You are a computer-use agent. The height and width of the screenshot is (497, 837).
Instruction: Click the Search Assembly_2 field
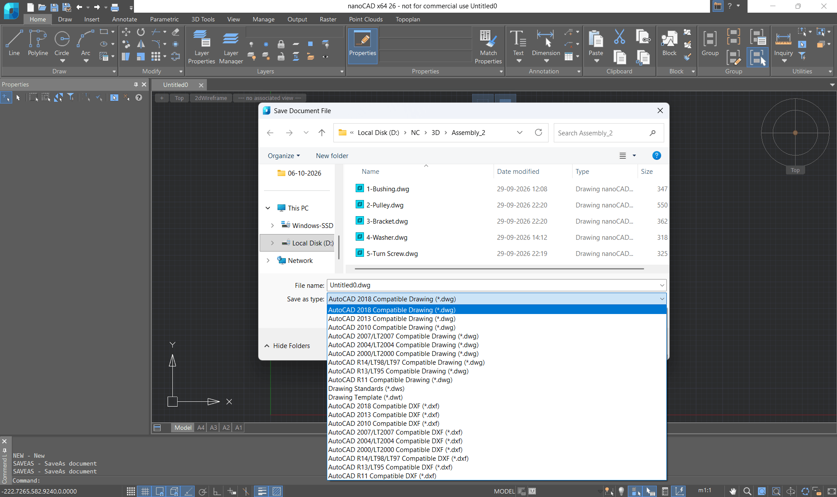click(608, 133)
